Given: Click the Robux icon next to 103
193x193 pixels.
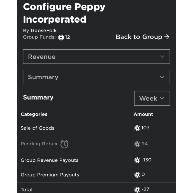Looking at the screenshot, I should 137,128.
